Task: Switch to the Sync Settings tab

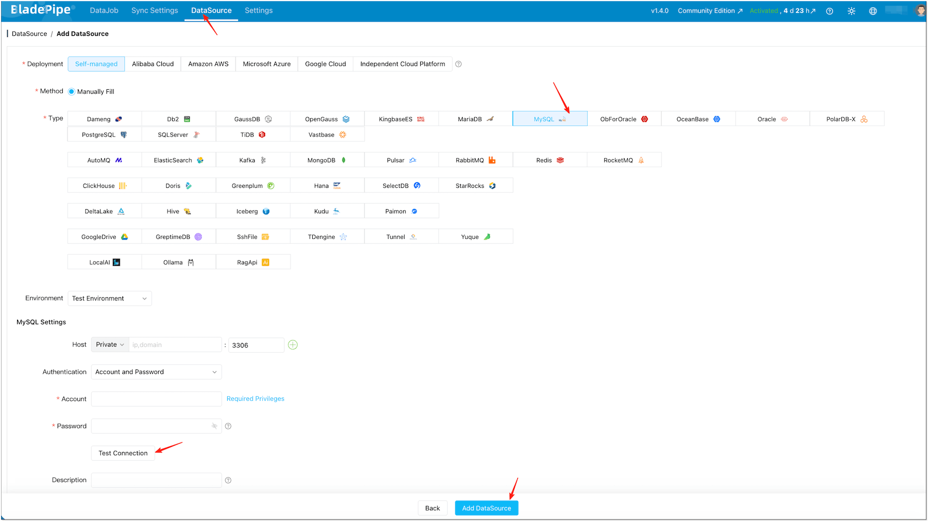Action: pyautogui.click(x=154, y=10)
